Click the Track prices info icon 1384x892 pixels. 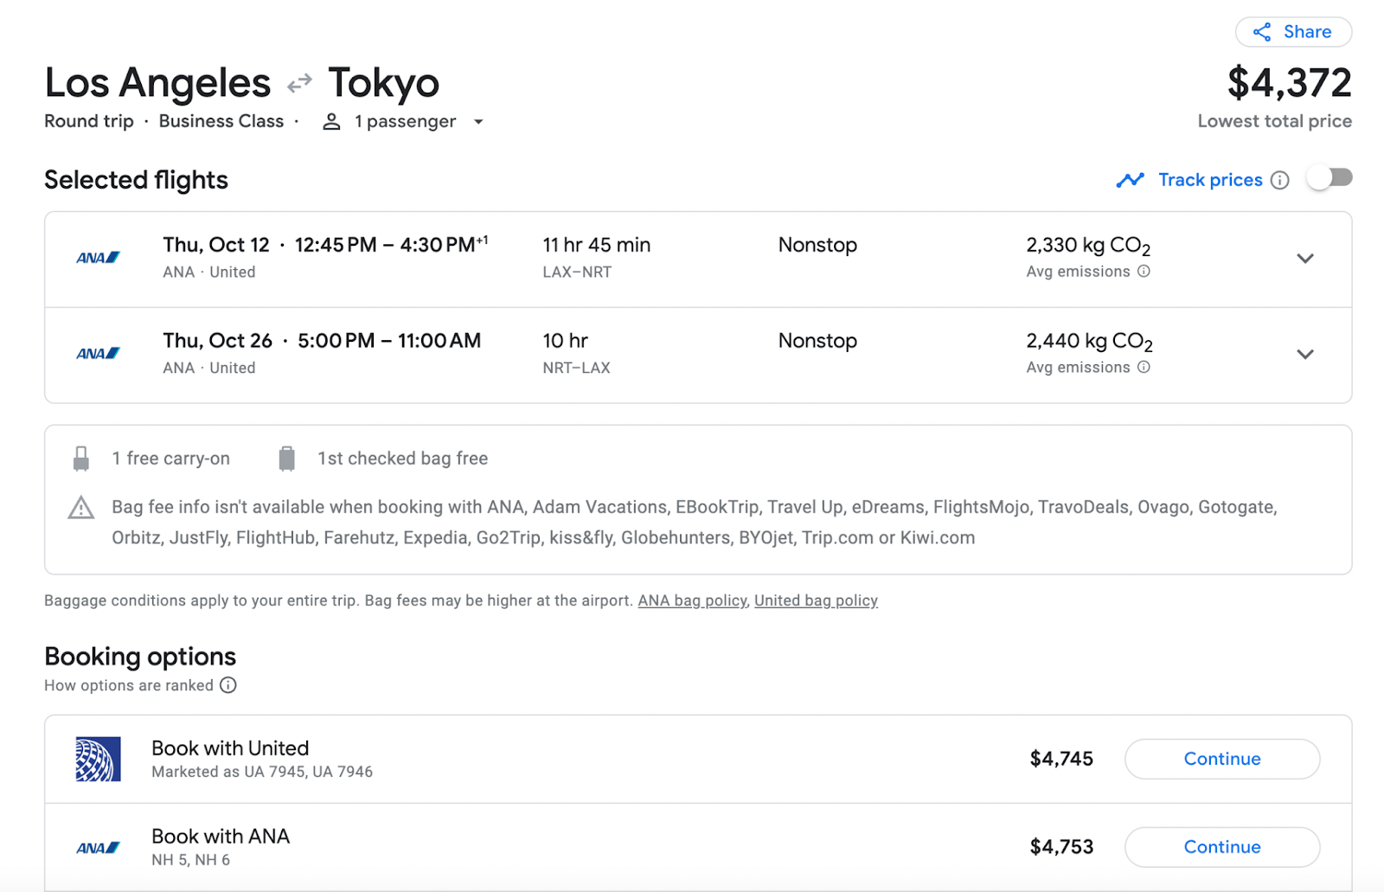tap(1280, 180)
